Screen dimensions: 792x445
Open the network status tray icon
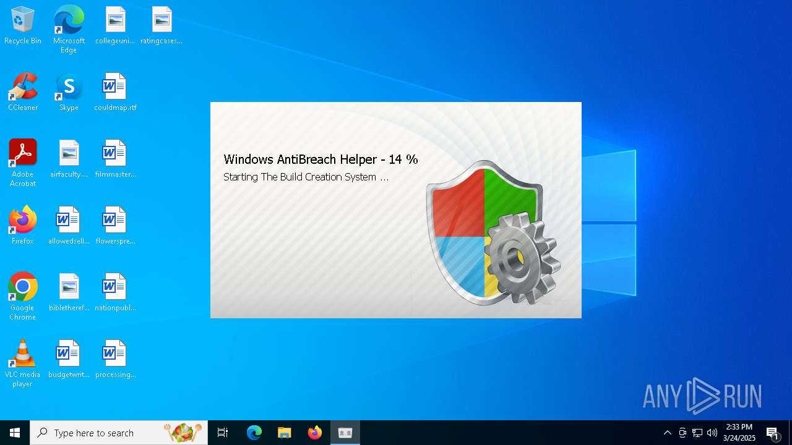[697, 433]
